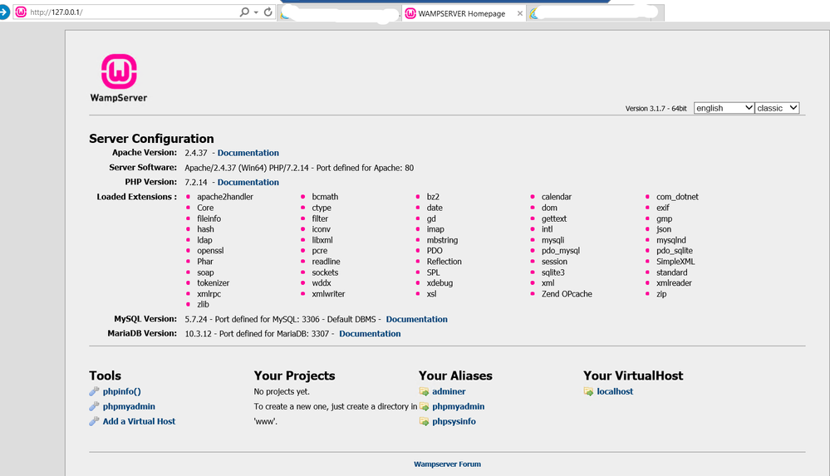The image size is (830, 476).
Task: Select the blank tab right of WAMPSERVER Homepage
Action: tap(595, 14)
